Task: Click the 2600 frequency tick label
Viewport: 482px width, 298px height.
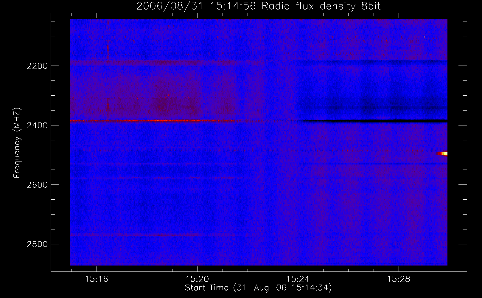Action: 37,185
